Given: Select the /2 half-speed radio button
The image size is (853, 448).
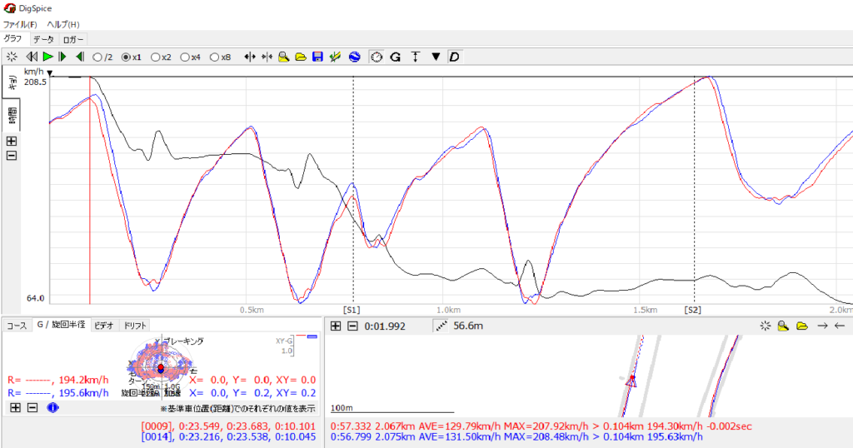Looking at the screenshot, I should tap(97, 57).
